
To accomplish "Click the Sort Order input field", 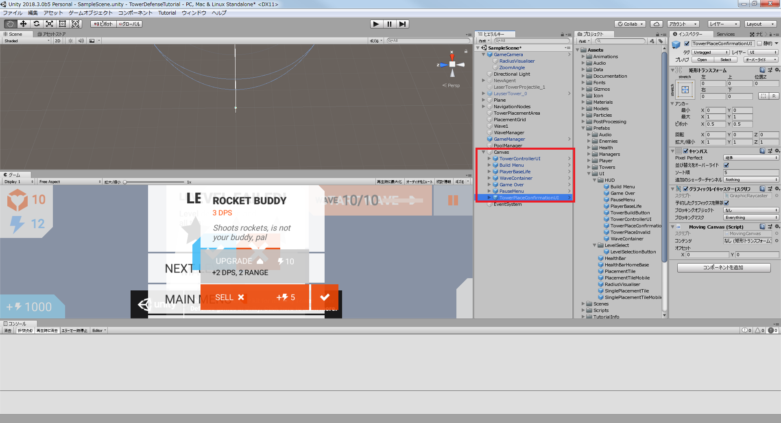I will (751, 172).
